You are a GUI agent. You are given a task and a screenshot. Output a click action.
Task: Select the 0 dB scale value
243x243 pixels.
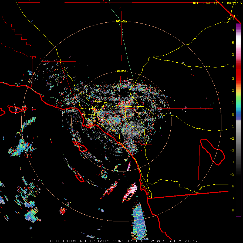pos(233,114)
